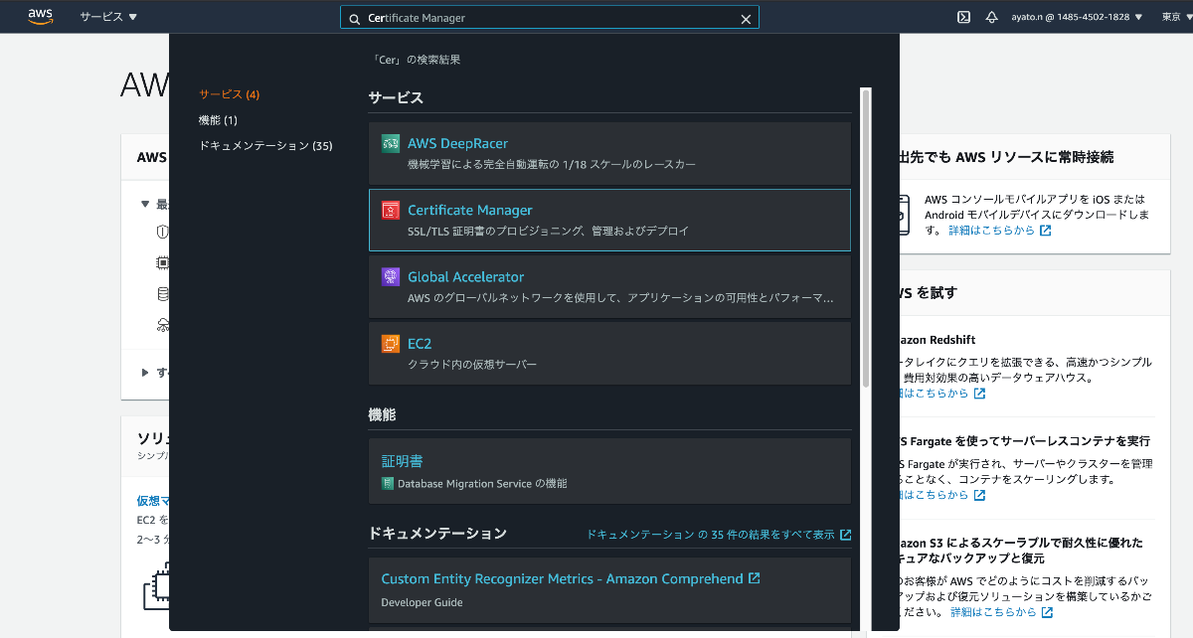Open the Global Accelerator result
The width and height of the screenshot is (1193, 638).
click(609, 286)
